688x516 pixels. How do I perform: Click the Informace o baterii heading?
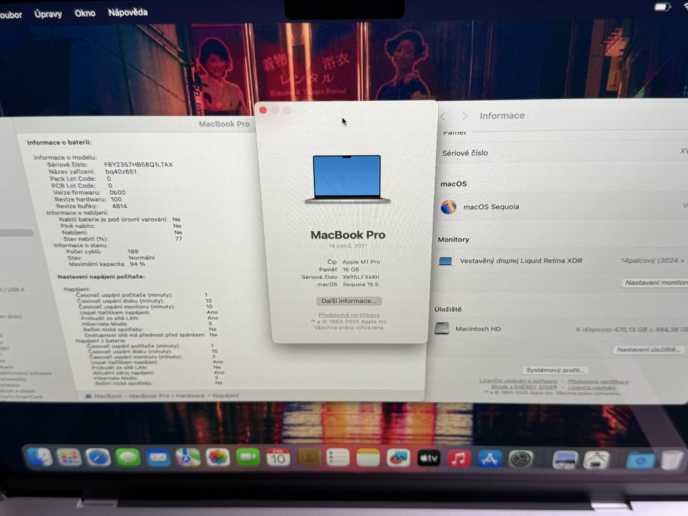59,142
